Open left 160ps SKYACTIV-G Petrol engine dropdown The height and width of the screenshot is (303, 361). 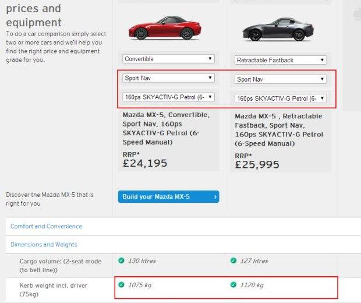tap(169, 97)
